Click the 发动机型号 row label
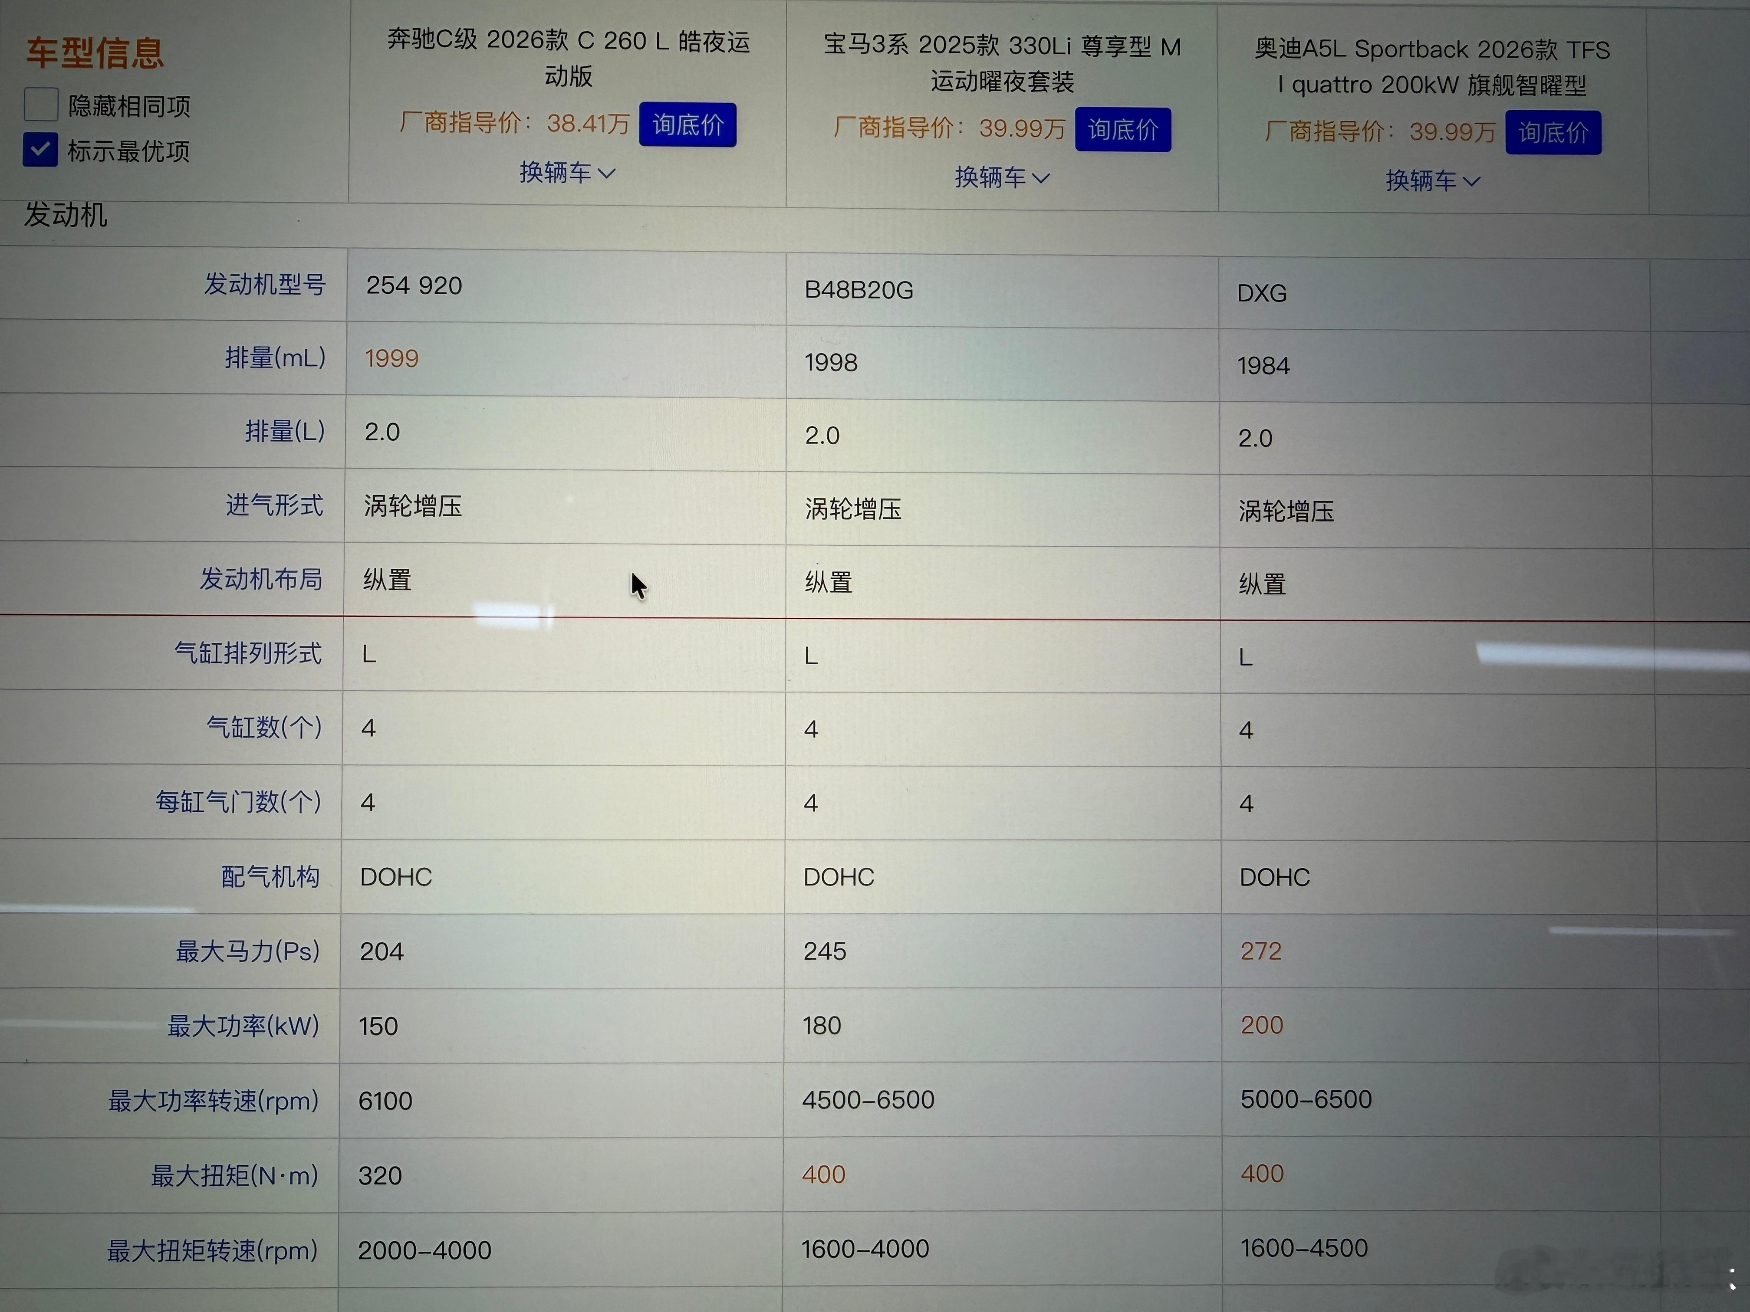The image size is (1750, 1312). coord(264,285)
